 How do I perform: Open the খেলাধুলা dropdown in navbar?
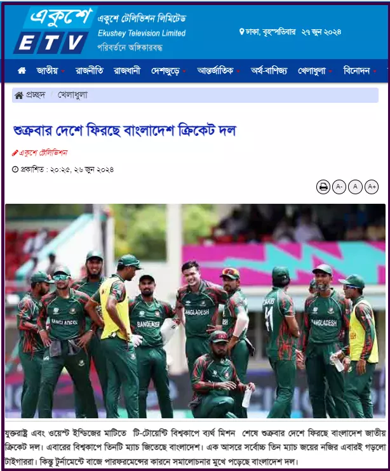314,71
